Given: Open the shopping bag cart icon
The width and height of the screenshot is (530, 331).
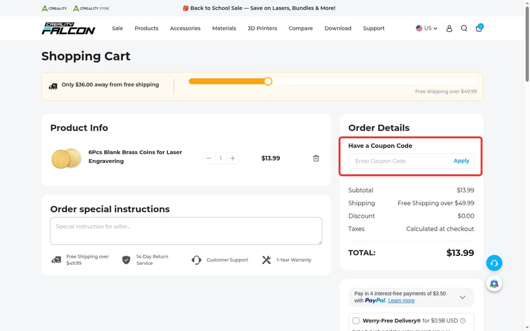Looking at the screenshot, I should click(479, 28).
